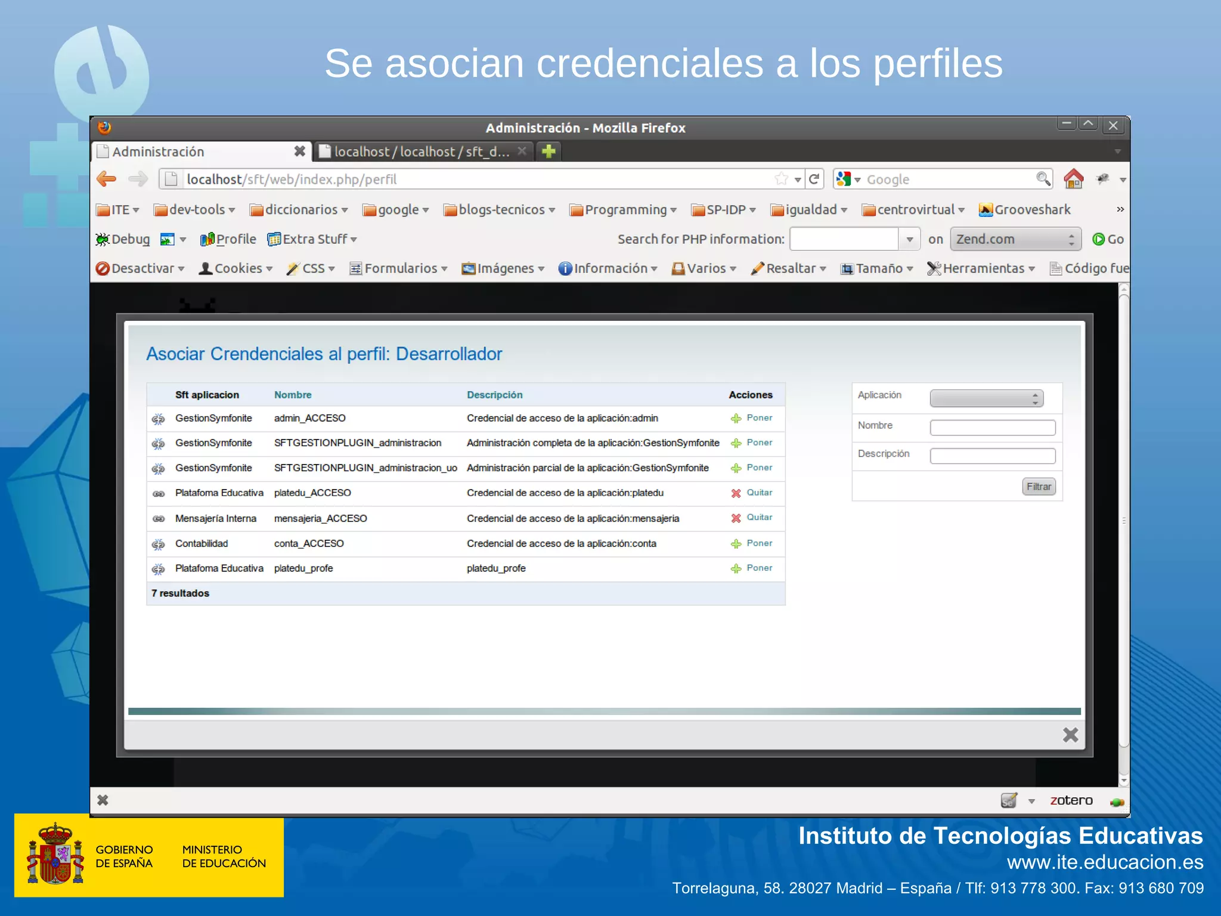Click link icon for conta_ACCESO row
The height and width of the screenshot is (916, 1221).
(158, 544)
